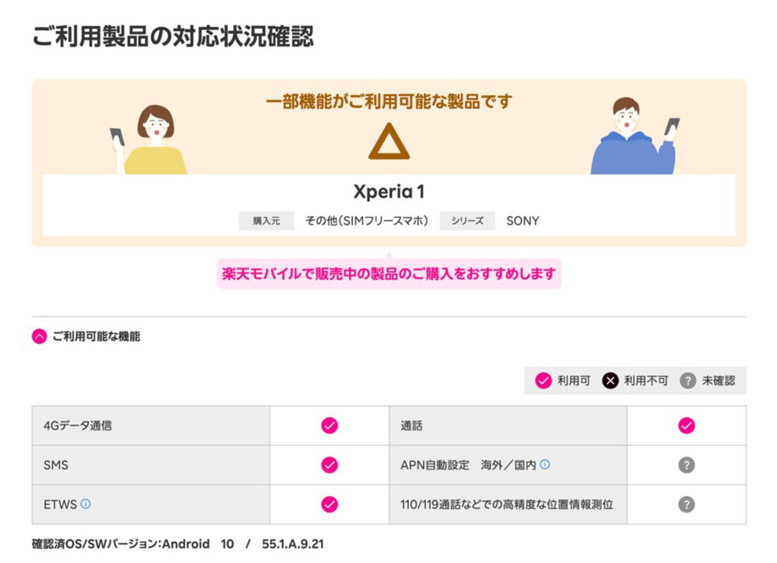Viewport: 777px width, 563px height.
Task: Click the brown triangle partial-support icon
Action: 389,142
